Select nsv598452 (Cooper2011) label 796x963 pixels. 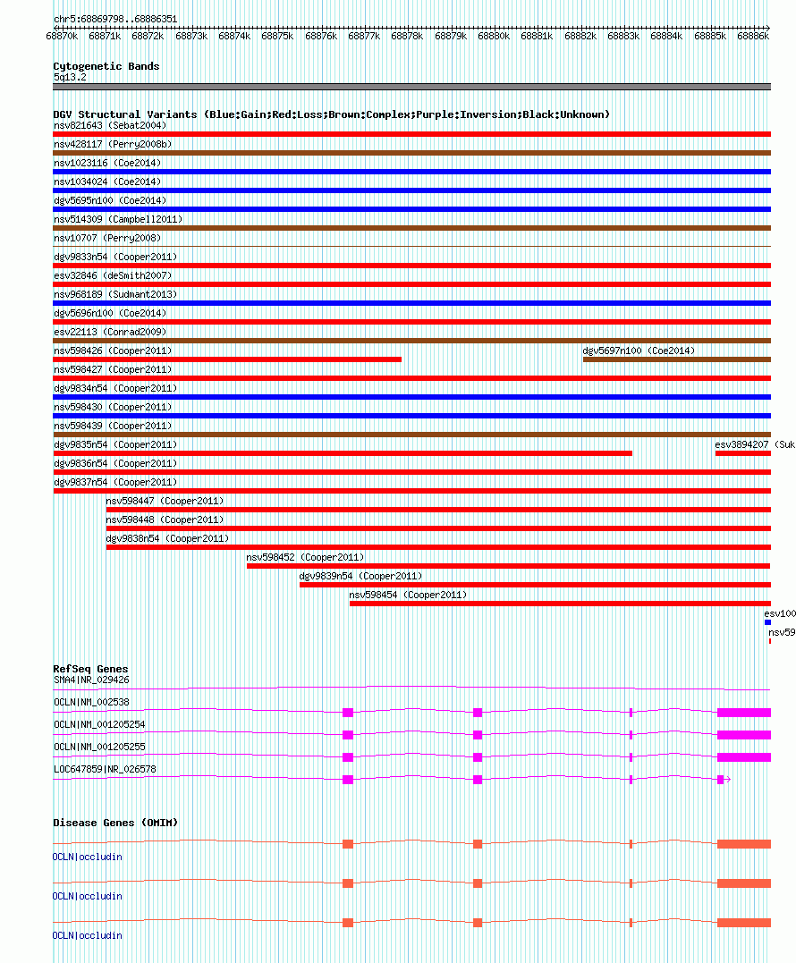point(305,558)
